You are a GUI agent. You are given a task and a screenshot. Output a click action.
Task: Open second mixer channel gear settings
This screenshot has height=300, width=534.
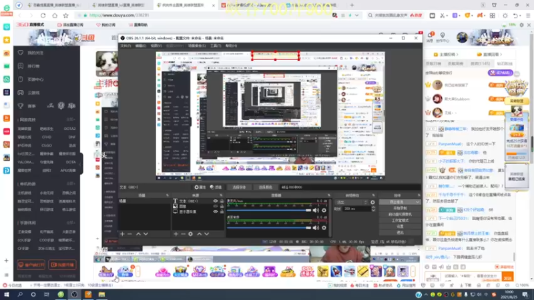pos(324,227)
